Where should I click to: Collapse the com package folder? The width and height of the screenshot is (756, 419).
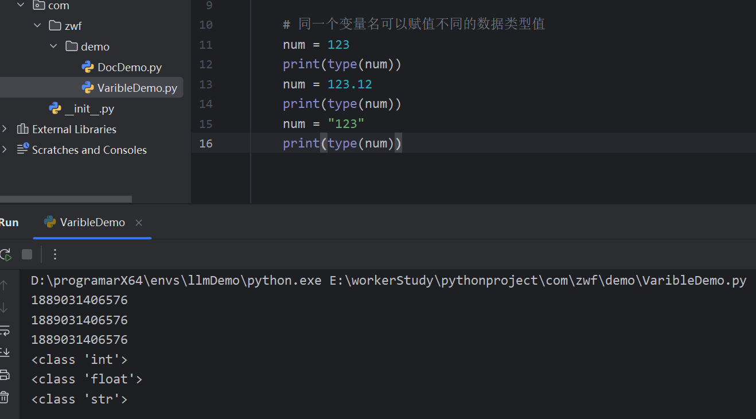coord(21,6)
